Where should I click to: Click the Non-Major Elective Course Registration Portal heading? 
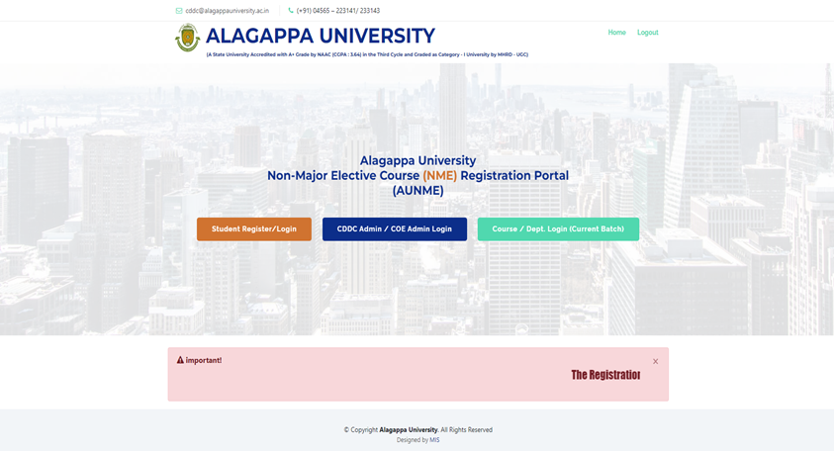pyautogui.click(x=418, y=175)
